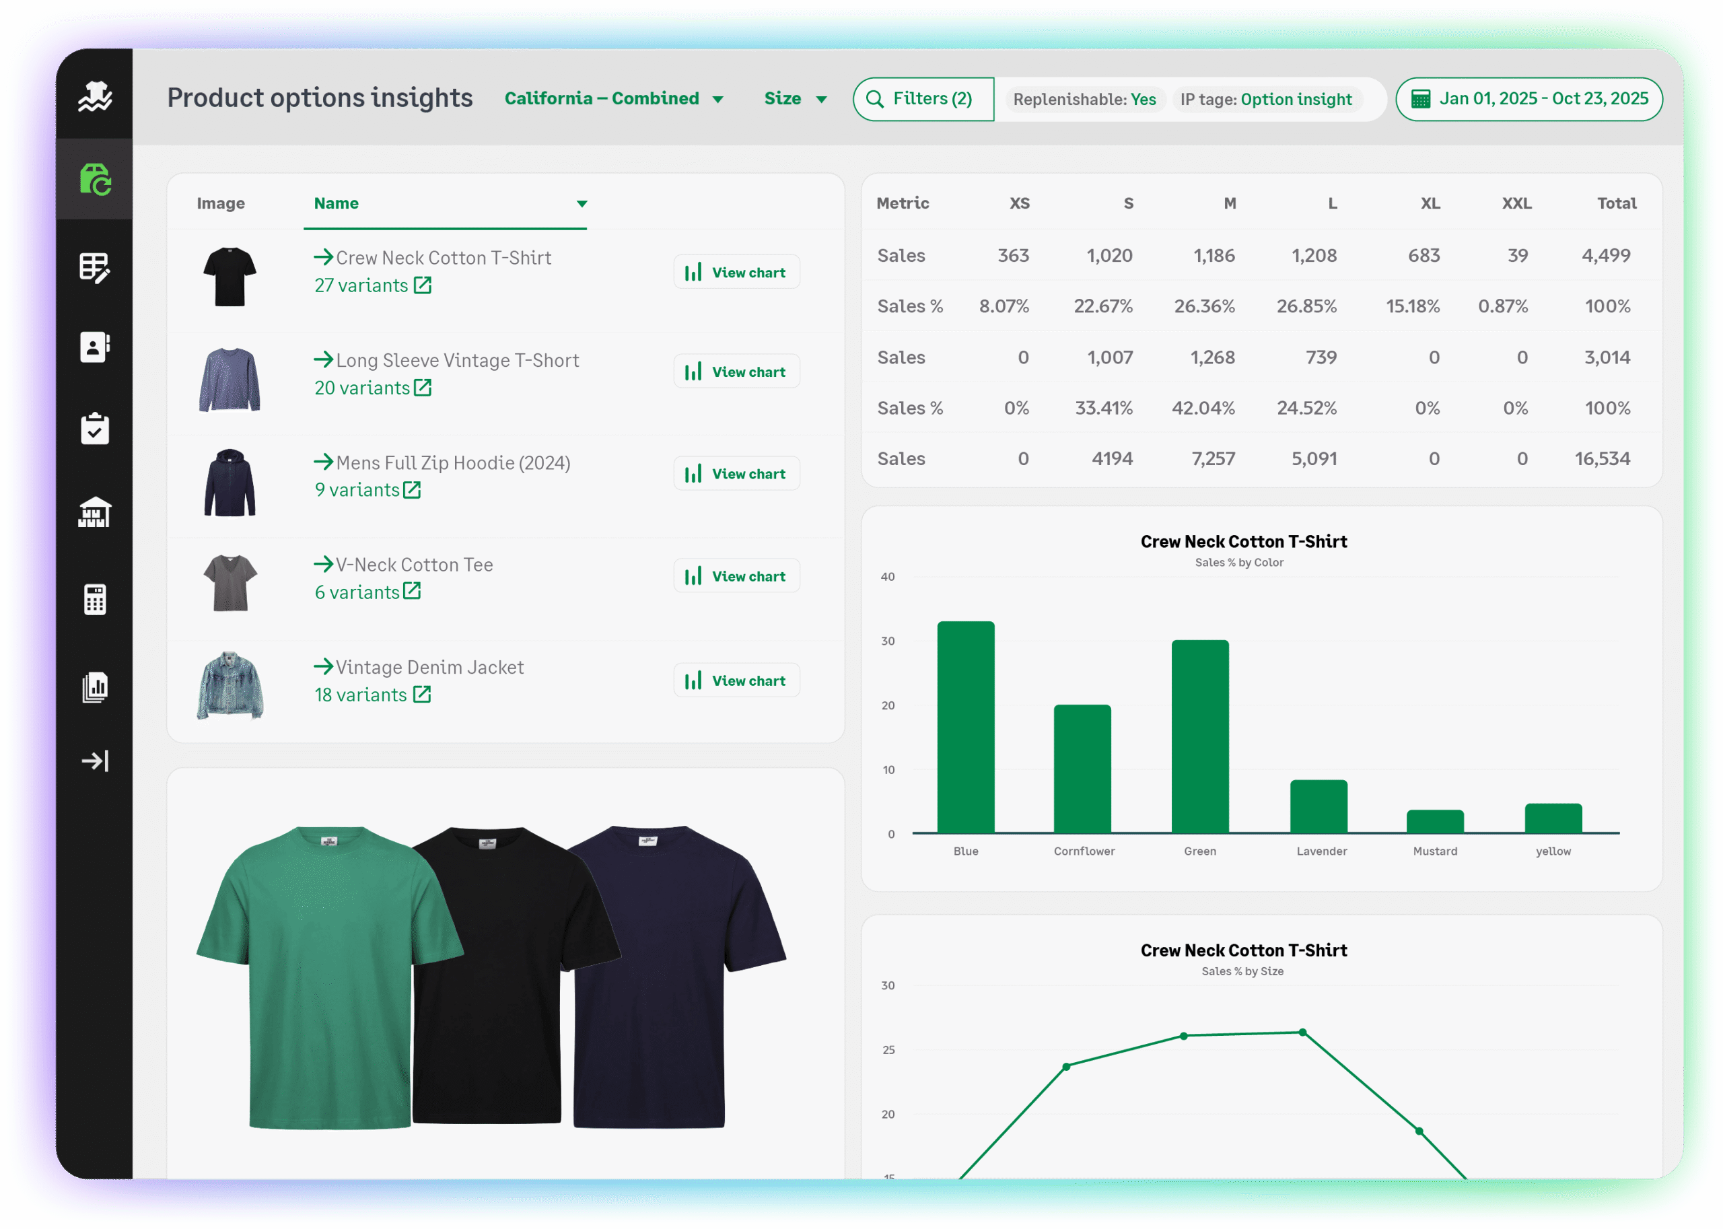Click external link icon beside 18 variants
Viewport: 1723px width, 1229px height.
(x=422, y=694)
